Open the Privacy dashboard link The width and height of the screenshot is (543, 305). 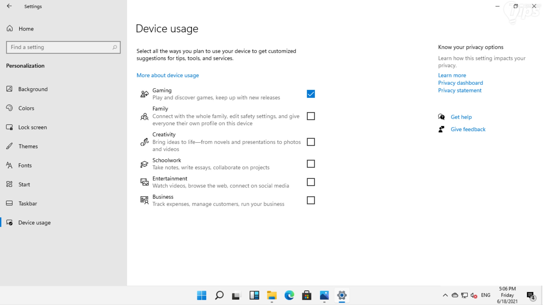460,83
